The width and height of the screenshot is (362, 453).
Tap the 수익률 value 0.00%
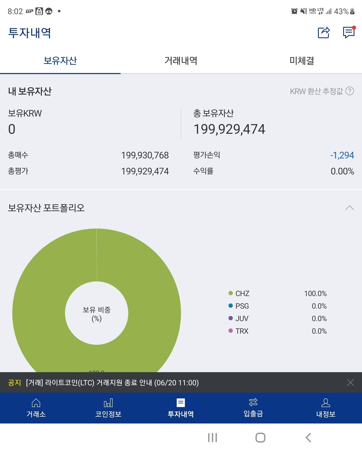click(x=342, y=171)
